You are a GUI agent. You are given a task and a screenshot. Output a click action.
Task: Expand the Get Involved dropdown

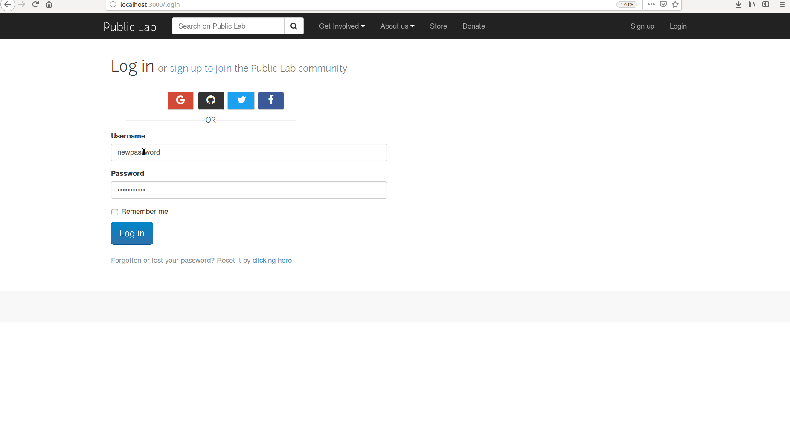342,26
